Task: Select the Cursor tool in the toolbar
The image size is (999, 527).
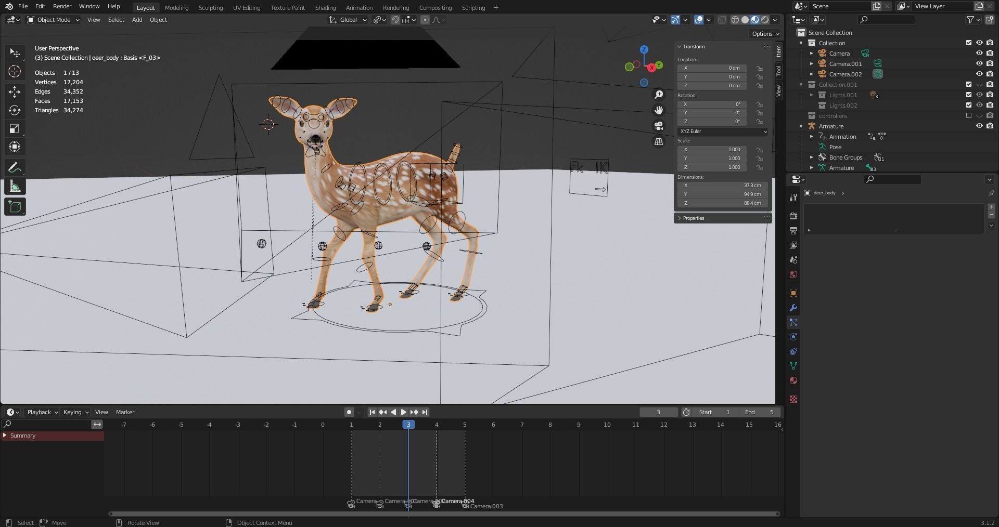Action: tap(15, 71)
